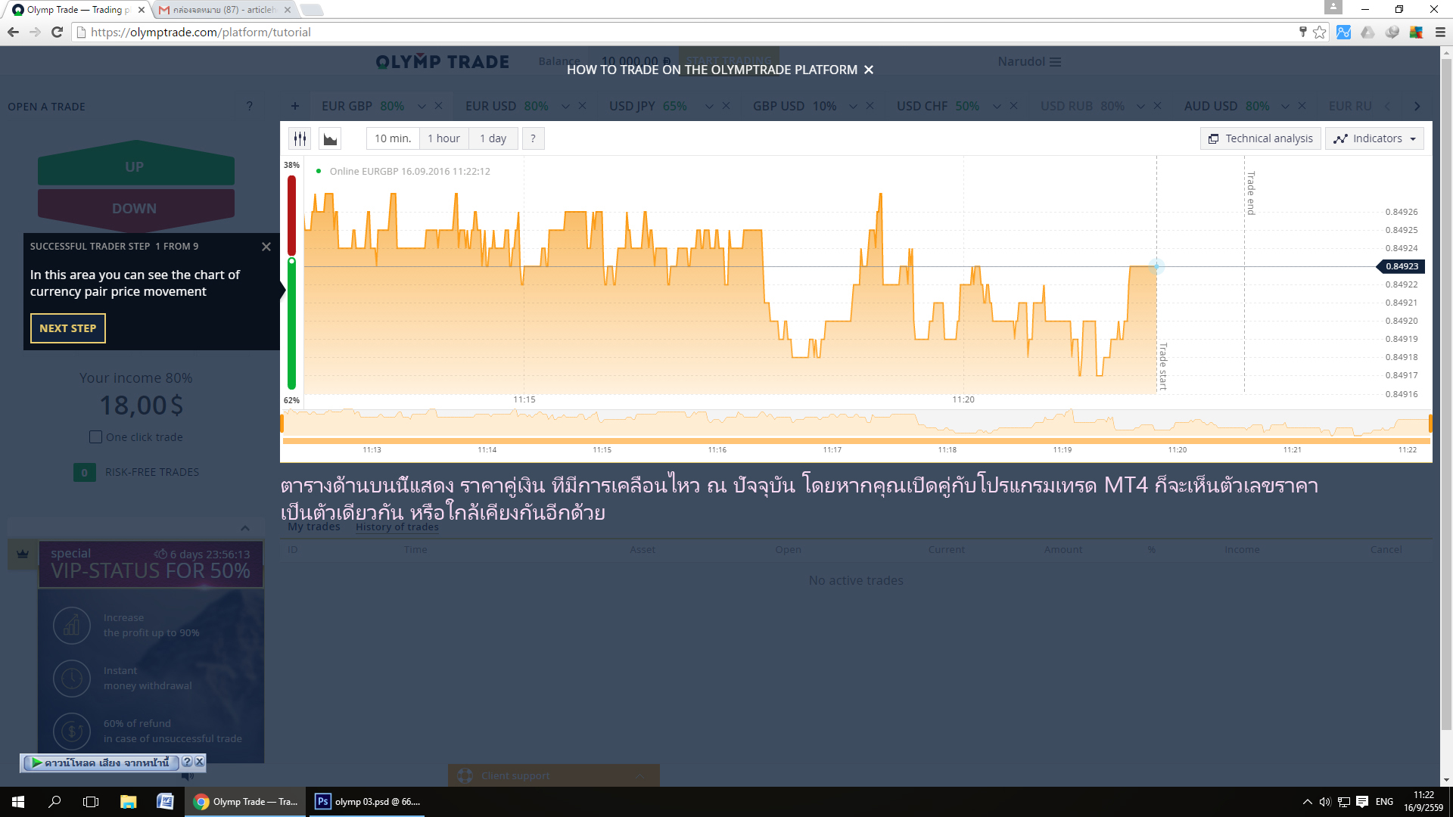
Task: Add a new asset tab with plus icon
Action: point(295,106)
